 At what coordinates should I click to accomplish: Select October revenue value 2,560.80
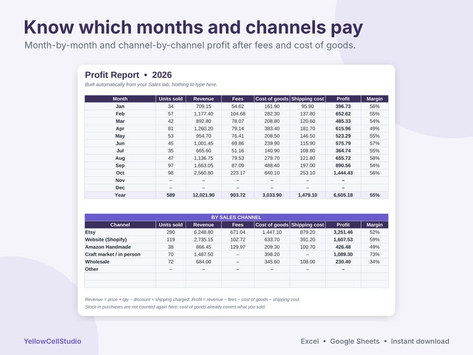203,173
